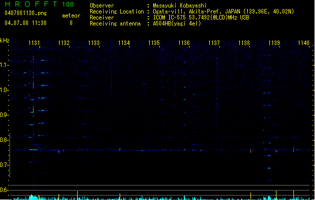Select the observer name Masayuki Kobayashi
The width and height of the screenshot is (315, 200).
[180, 5]
